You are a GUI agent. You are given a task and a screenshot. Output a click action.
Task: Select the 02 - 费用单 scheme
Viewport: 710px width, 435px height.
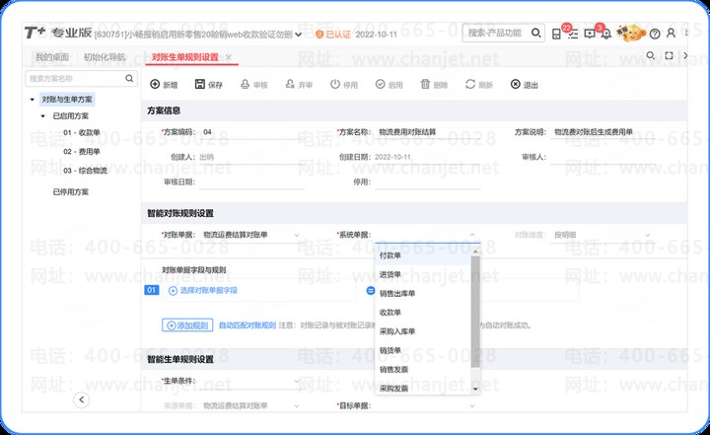[x=82, y=151]
